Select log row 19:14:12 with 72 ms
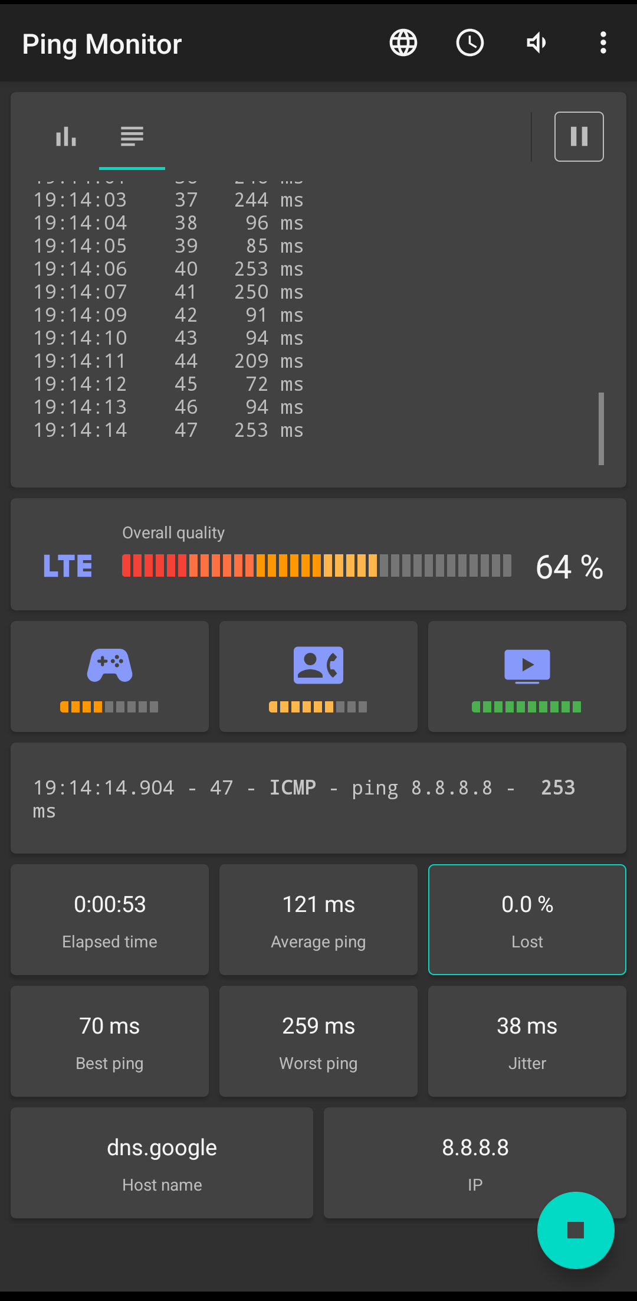The image size is (637, 1301). click(x=168, y=384)
